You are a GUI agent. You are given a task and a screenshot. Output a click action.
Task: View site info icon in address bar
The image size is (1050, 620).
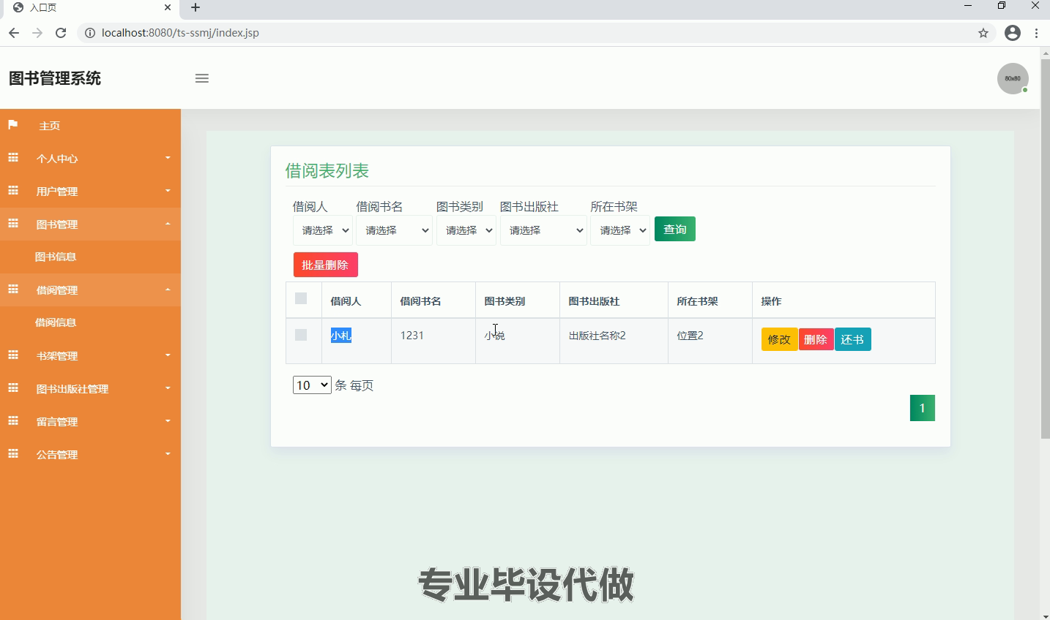click(90, 33)
